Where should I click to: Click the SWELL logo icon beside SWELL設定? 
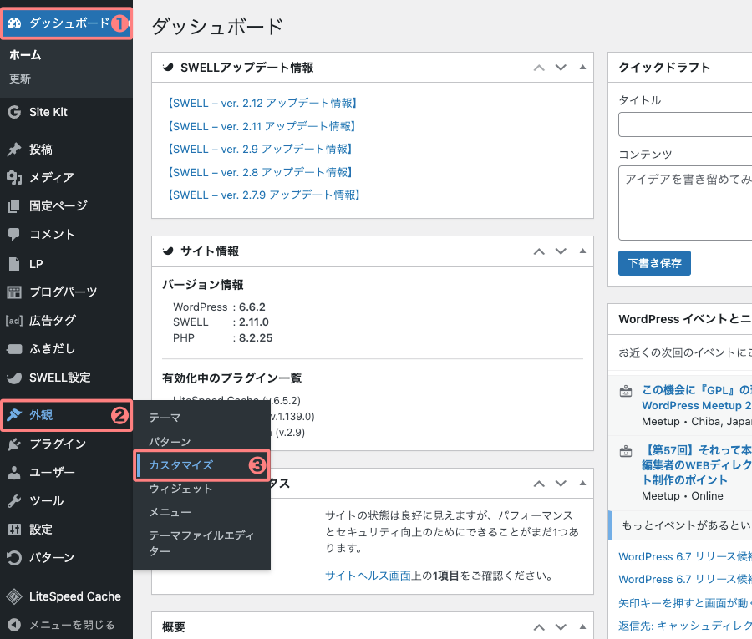click(14, 378)
